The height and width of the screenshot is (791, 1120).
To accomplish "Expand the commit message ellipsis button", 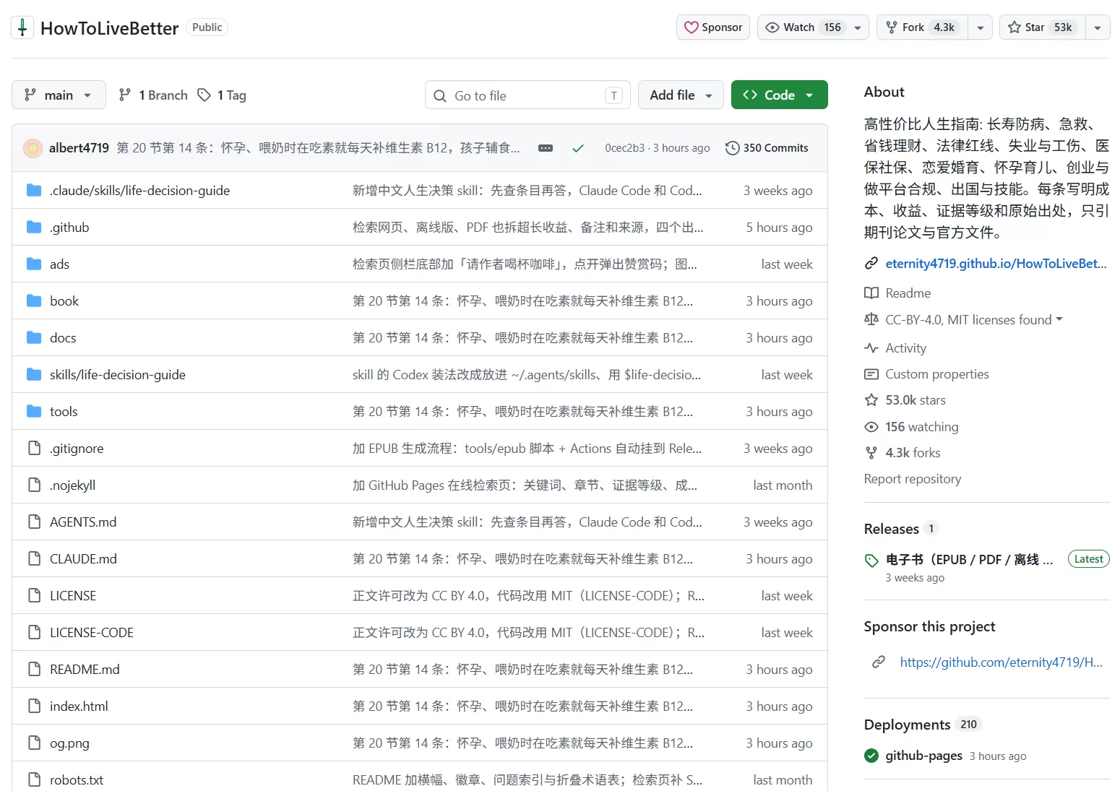I will (546, 147).
